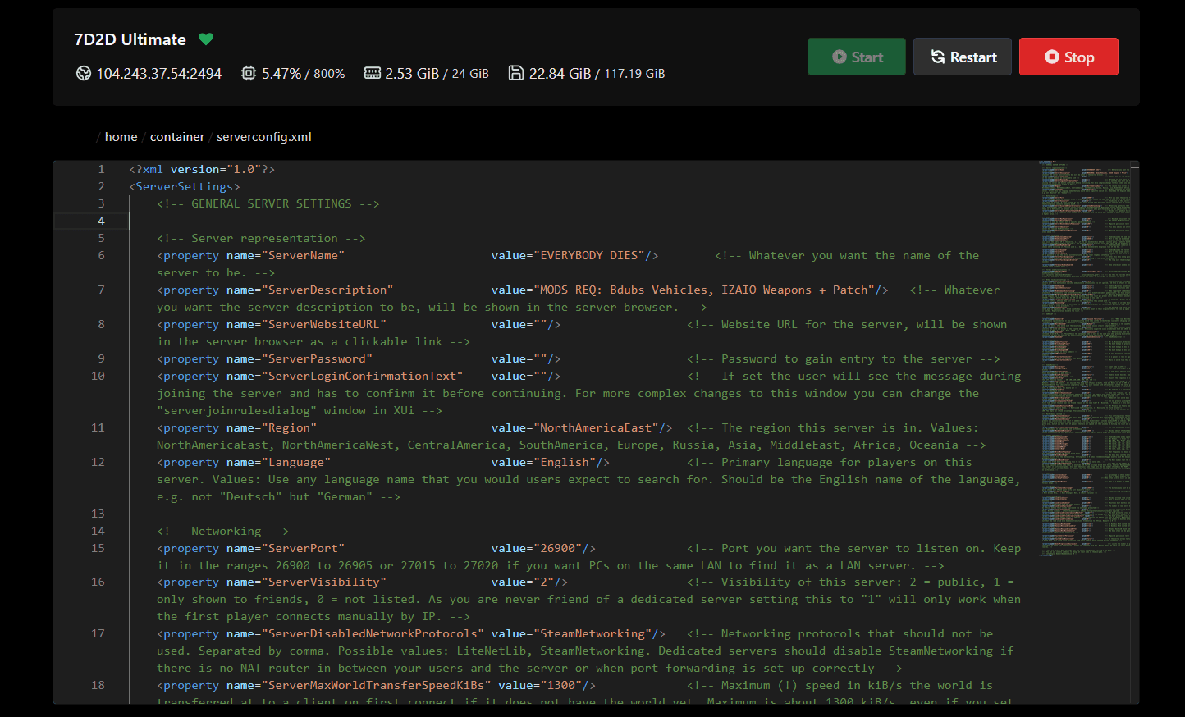Screen dimensions: 1185x717
Task: Click the ServerPort value 26900 in the editor
Action: (568, 548)
